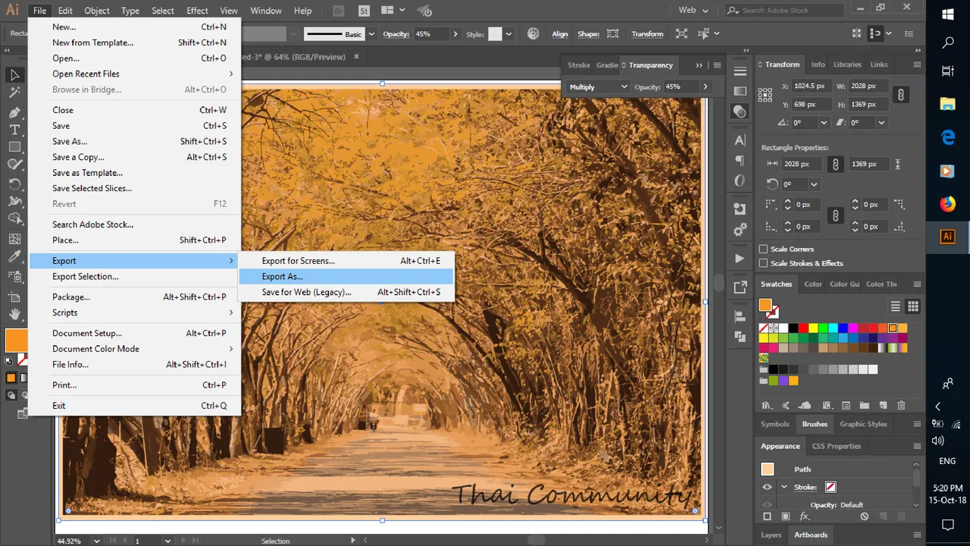Viewport: 970px width, 546px height.
Task: Enable Scale Strokes & Effects checkbox
Action: 764,263
